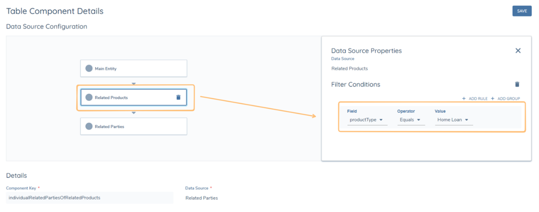The height and width of the screenshot is (212, 539).
Task: Click the plus icon beside ADD RULE
Action: (464, 99)
